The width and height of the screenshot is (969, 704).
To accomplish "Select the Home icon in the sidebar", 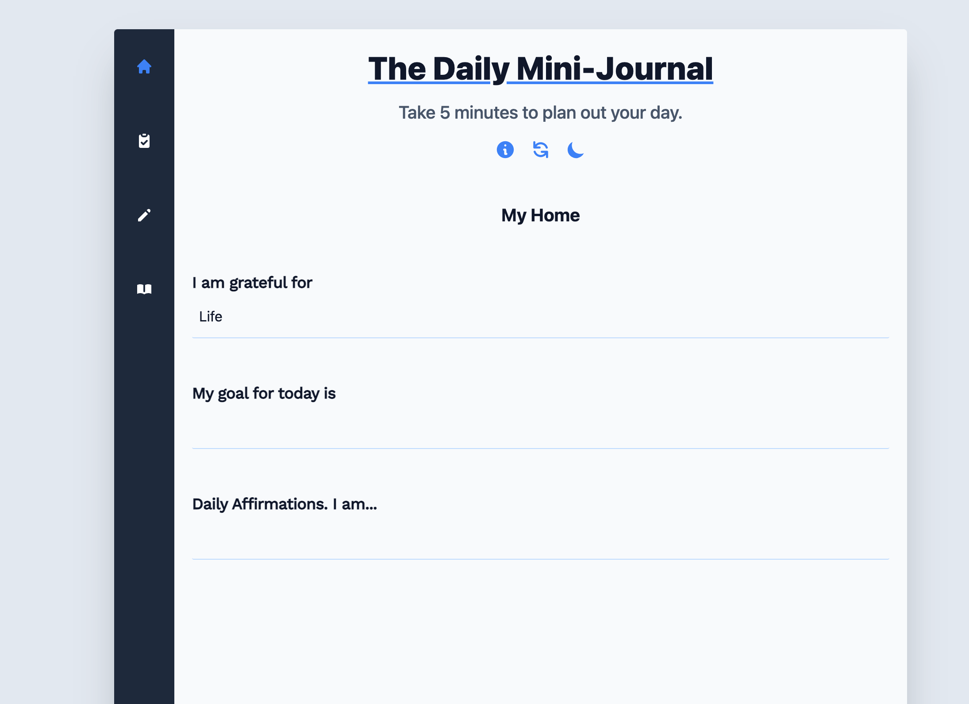I will 144,66.
